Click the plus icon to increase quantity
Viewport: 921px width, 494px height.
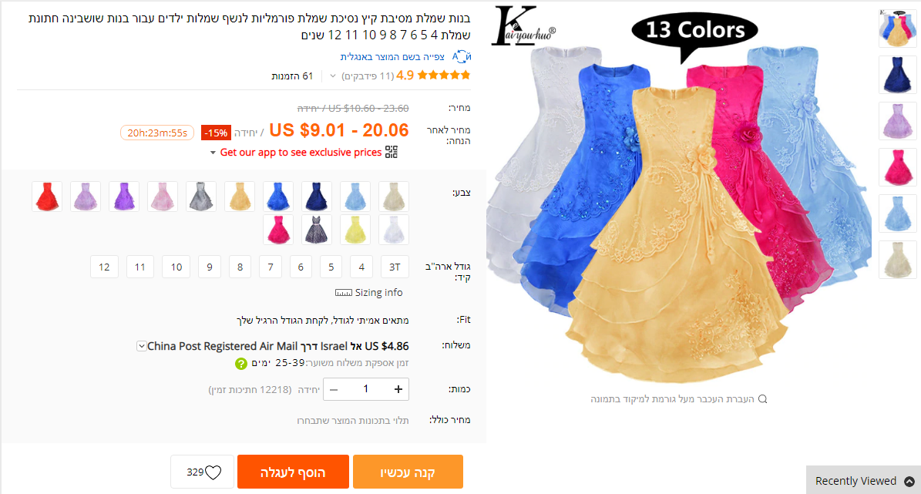(x=398, y=389)
